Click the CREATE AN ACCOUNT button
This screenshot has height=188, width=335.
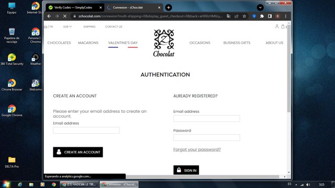click(78, 152)
